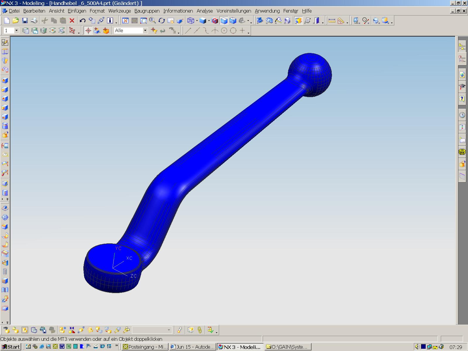Open Assembly Navigator in right resource bar
468x351 pixels.
(462, 47)
